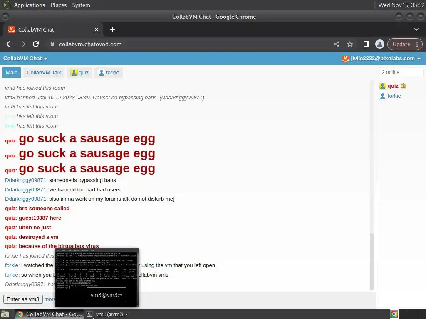Click the CollabVM Chat tab favicon
This screenshot has width=426, height=319.
tap(11, 29)
